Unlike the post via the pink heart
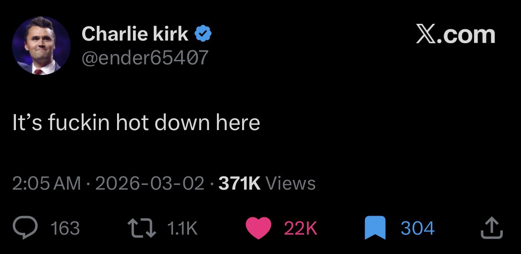The height and width of the screenshot is (254, 521). 258,228
